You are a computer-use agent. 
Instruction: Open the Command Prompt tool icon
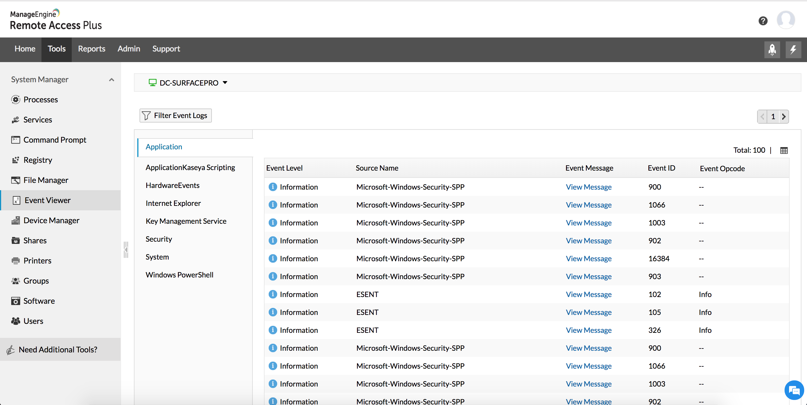16,140
